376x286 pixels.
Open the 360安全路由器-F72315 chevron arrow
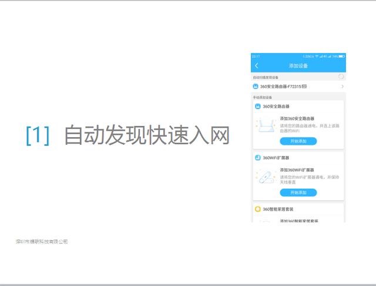342,87
